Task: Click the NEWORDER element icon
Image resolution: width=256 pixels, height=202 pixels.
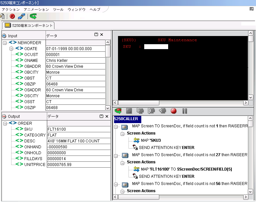Action: 13,42
